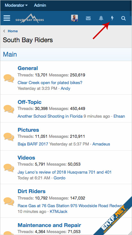The height and width of the screenshot is (235, 132).
Task: Click the lightning bolt What's New icon
Action: 112,18
